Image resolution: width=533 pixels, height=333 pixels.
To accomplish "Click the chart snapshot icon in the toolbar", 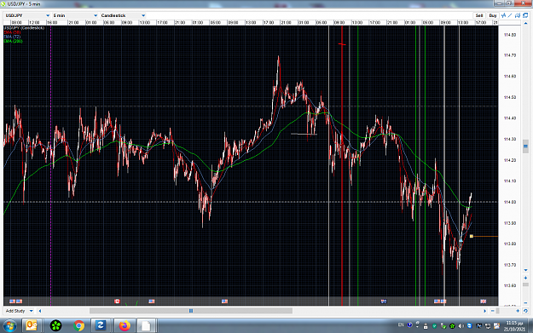I will (518, 15).
